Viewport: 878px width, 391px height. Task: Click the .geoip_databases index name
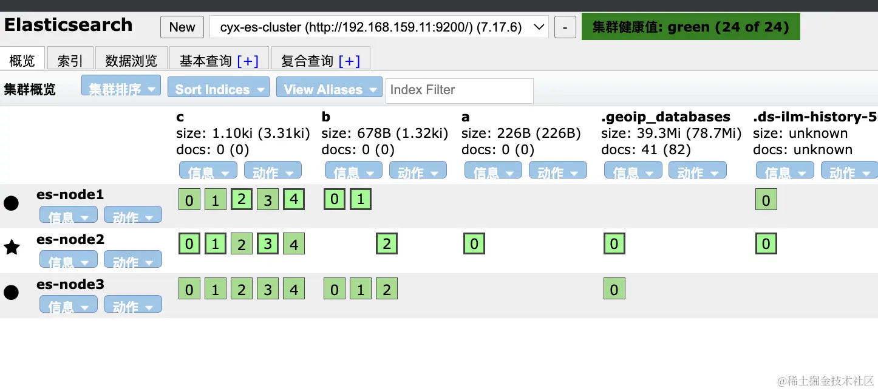665,117
